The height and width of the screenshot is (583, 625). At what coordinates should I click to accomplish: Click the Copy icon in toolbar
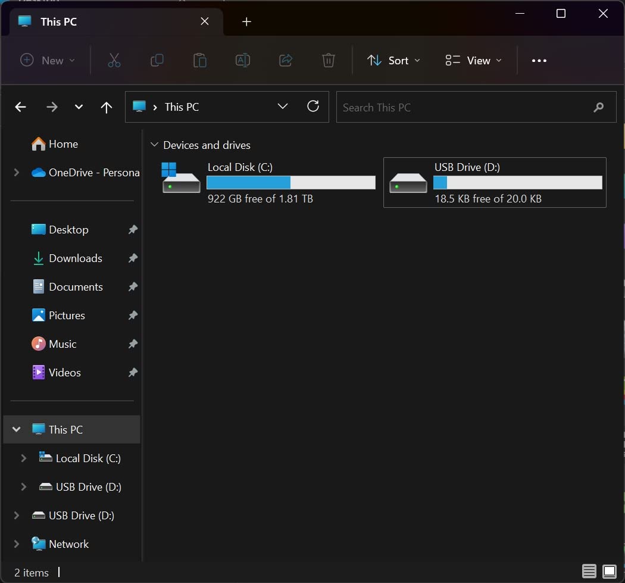coord(157,61)
